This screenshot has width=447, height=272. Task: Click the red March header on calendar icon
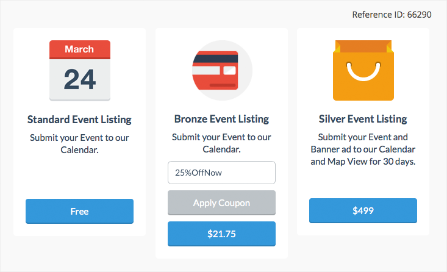click(x=79, y=49)
